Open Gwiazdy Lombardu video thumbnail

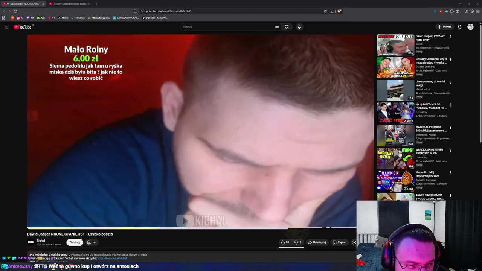[395, 68]
